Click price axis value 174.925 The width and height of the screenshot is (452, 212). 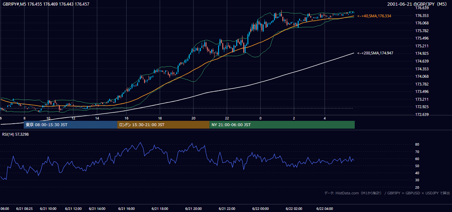(x=422, y=53)
